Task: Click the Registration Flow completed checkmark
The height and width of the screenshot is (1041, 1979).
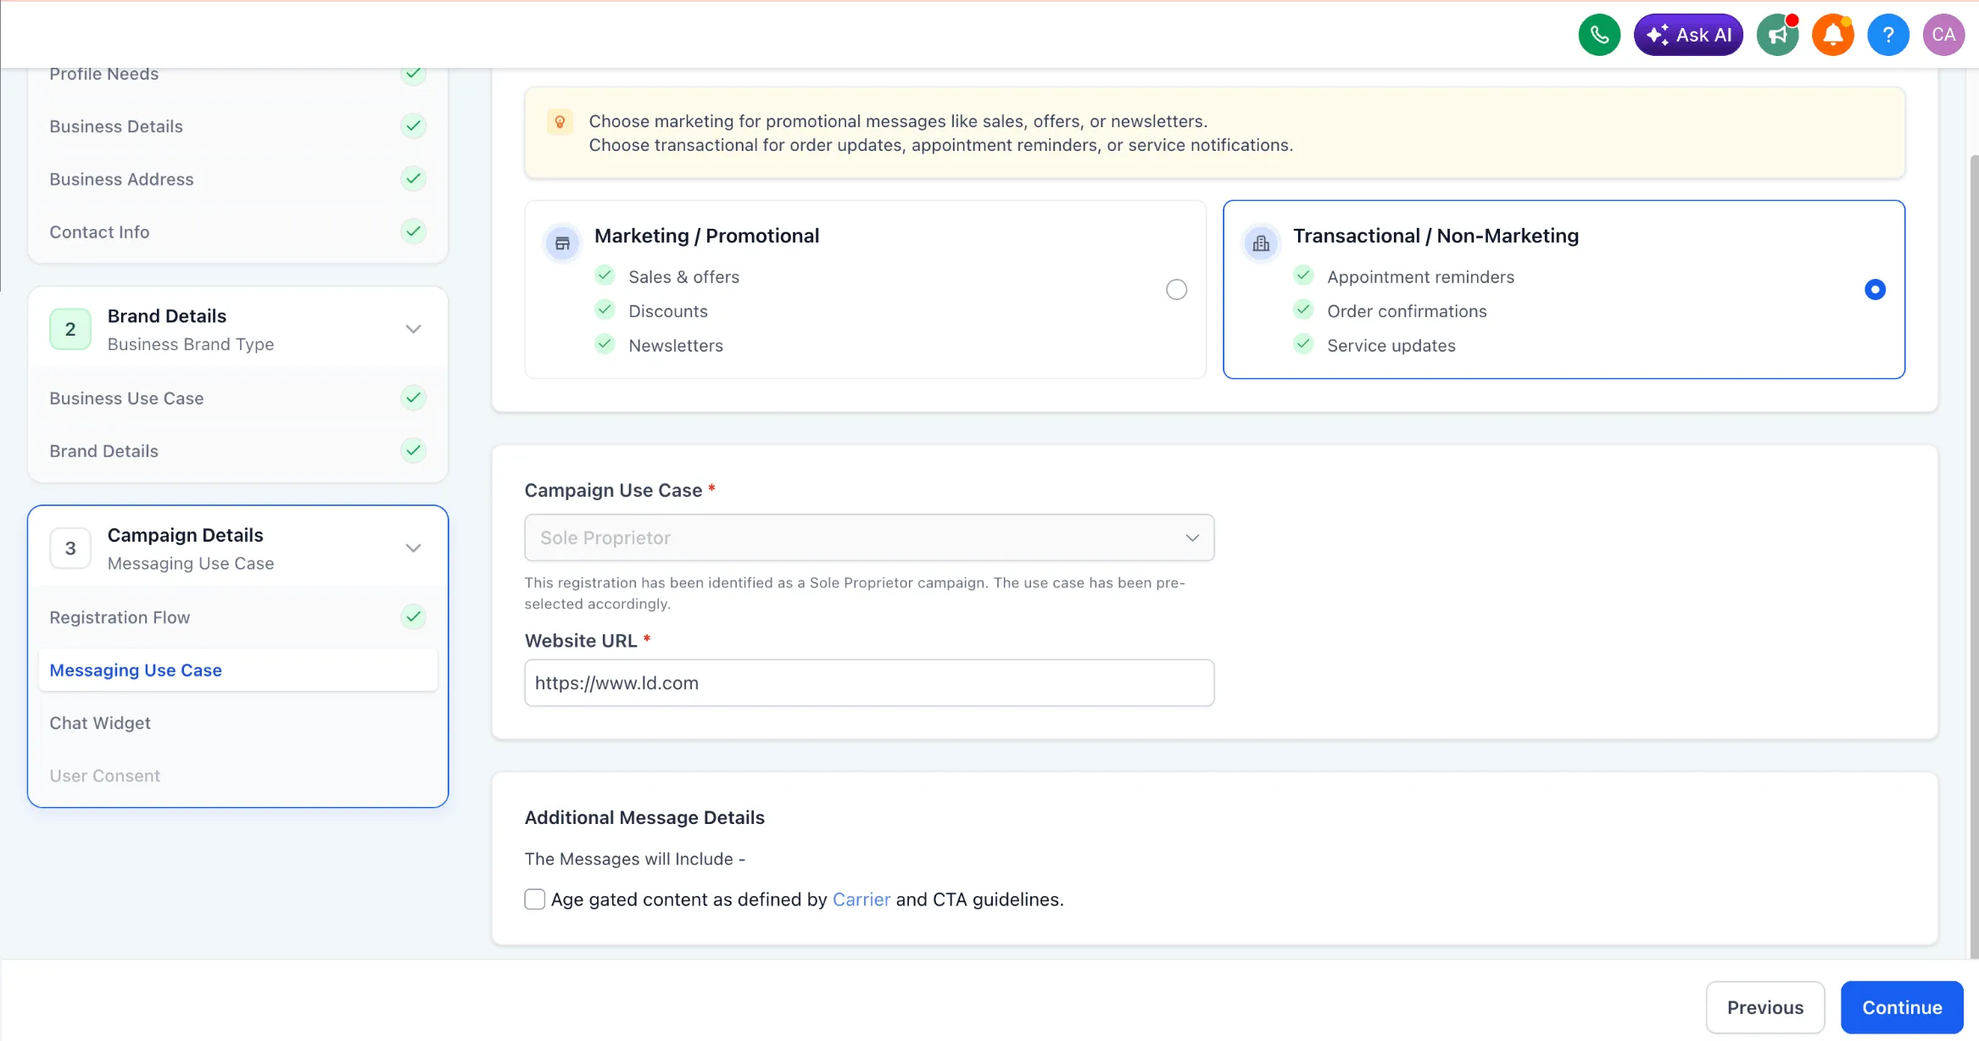Action: [x=413, y=617]
